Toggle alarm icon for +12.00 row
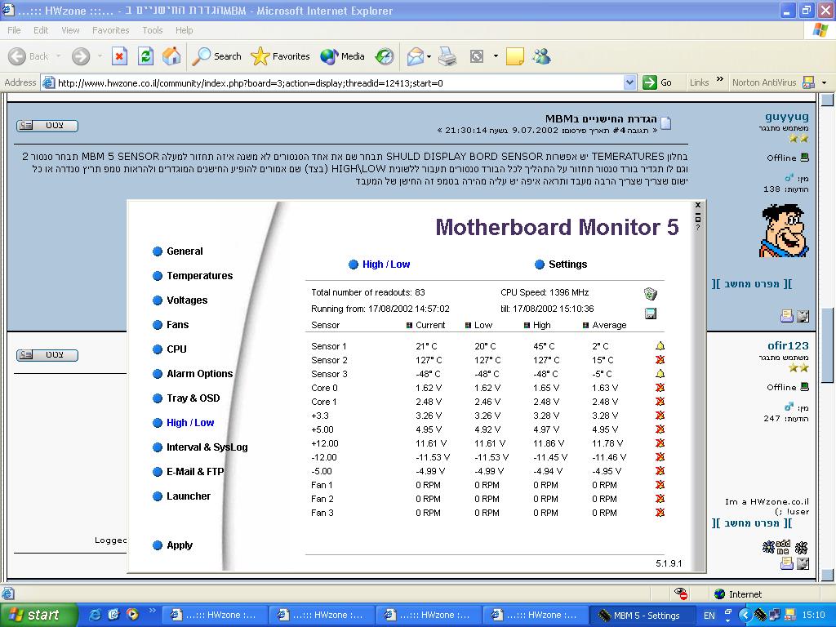The height and width of the screenshot is (627, 836). pos(660,443)
